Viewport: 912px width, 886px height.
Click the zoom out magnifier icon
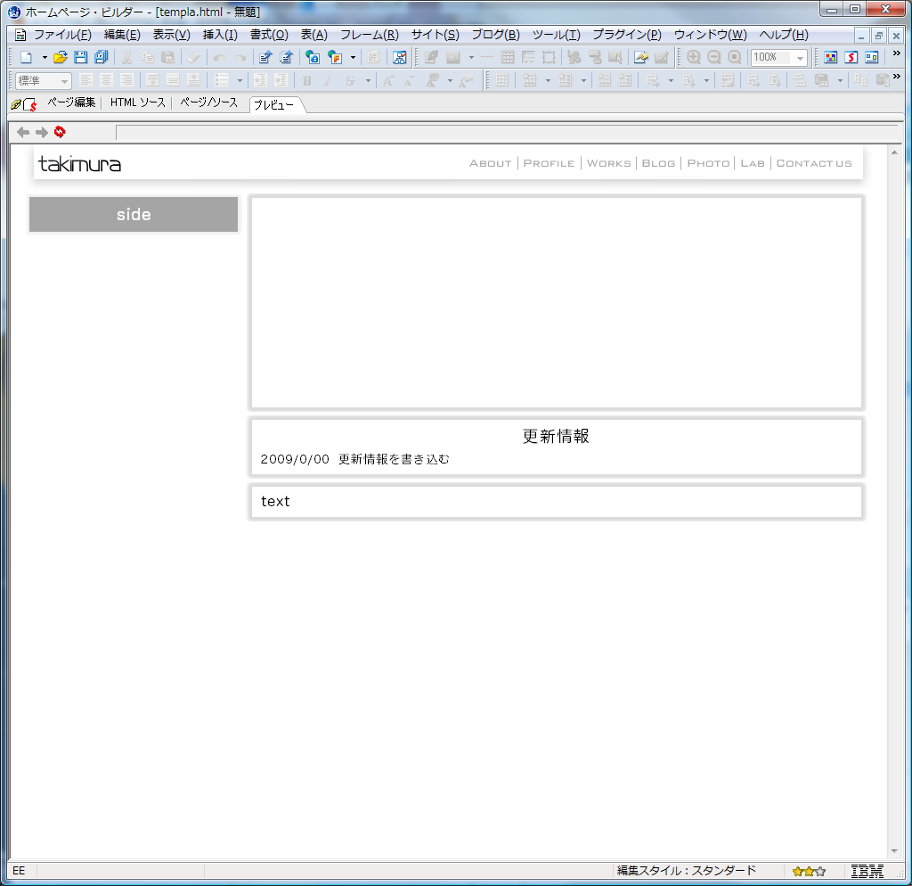714,57
